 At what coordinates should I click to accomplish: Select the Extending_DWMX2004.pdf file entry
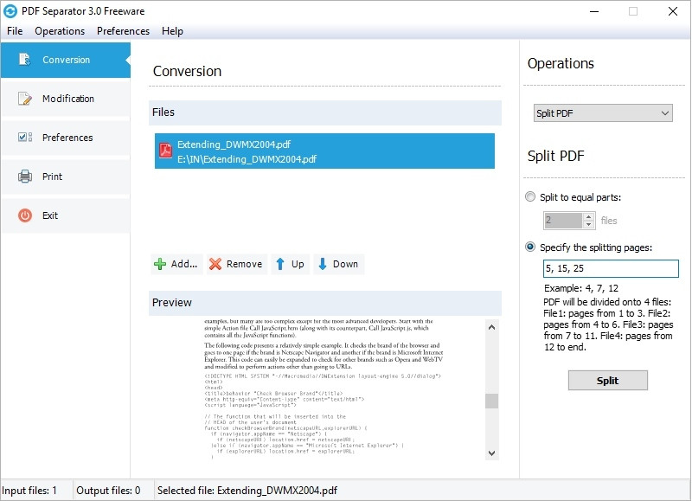324,151
